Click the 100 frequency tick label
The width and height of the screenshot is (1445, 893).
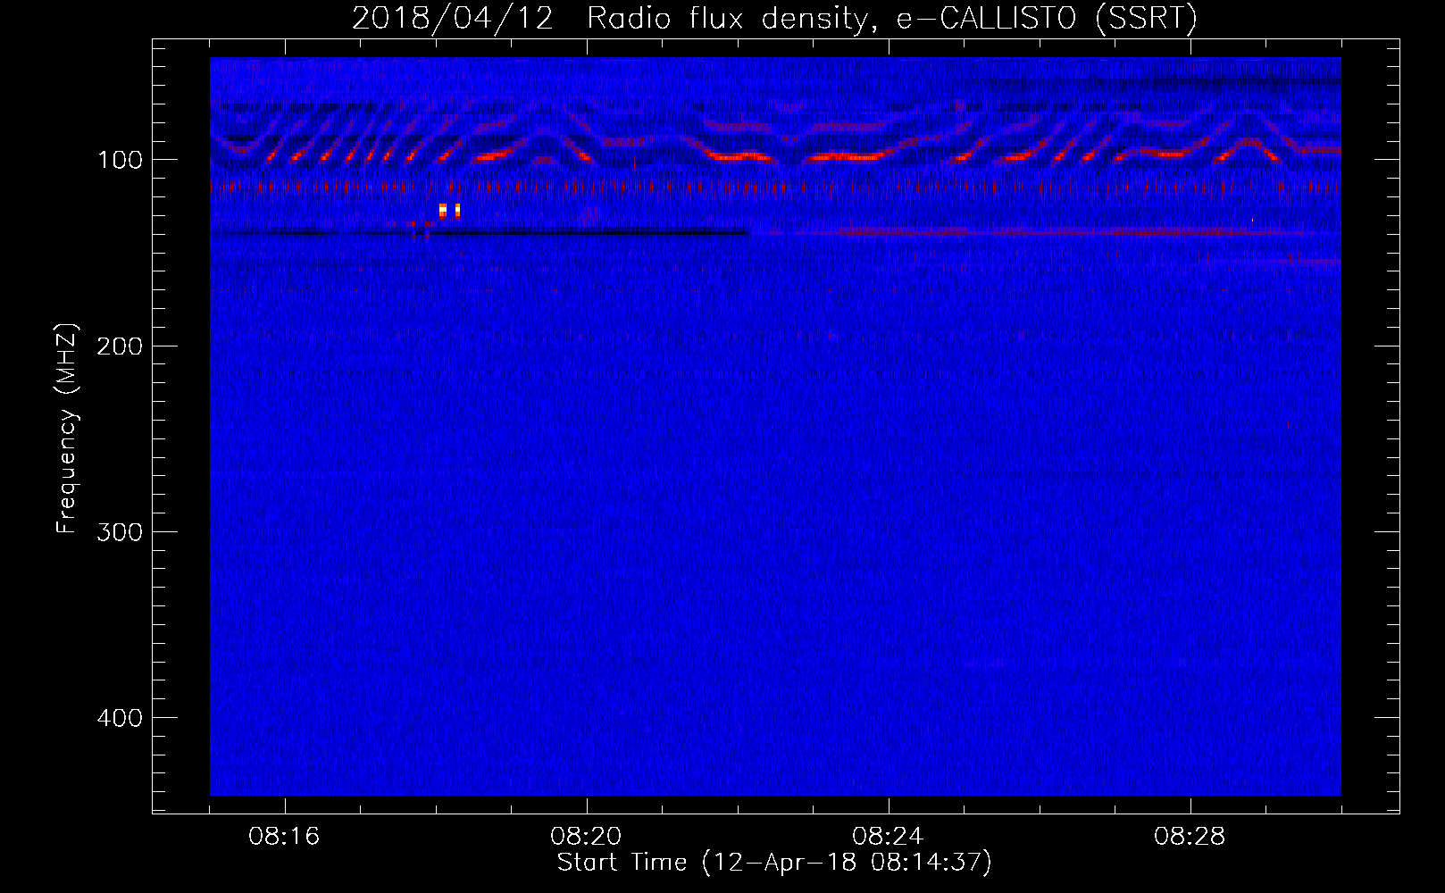120,160
